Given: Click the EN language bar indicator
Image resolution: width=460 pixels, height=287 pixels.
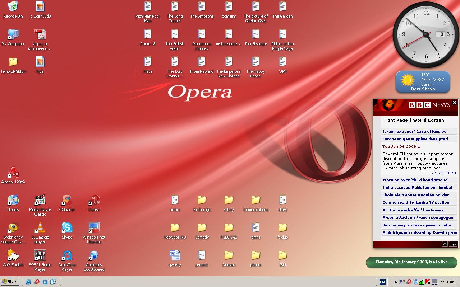Looking at the screenshot, I should tap(382, 282).
